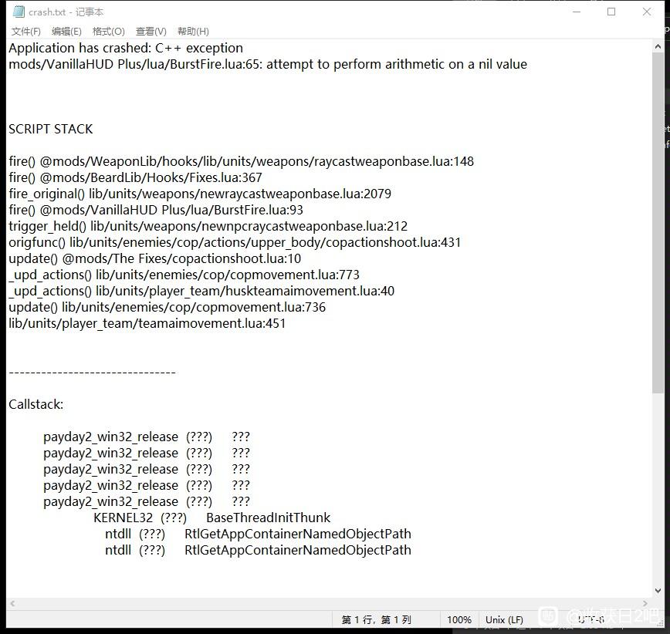
Task: Click the WeaponLib raycastweaponbase.lua:148 line
Action: pos(241,161)
